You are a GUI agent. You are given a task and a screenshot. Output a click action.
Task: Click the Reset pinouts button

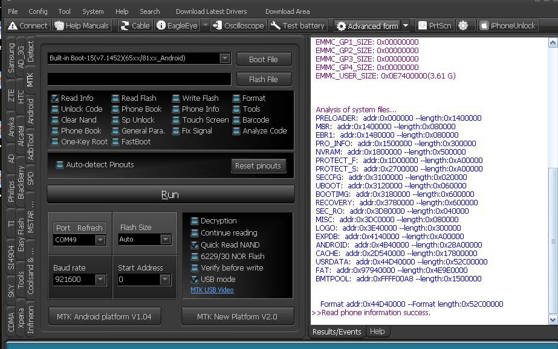258,165
